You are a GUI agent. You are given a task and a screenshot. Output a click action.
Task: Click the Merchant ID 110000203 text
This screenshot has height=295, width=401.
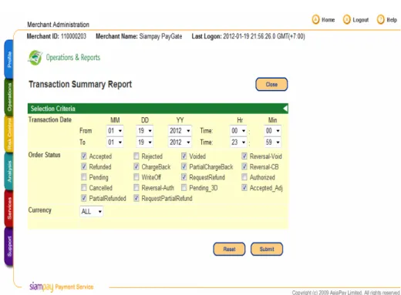(56, 36)
